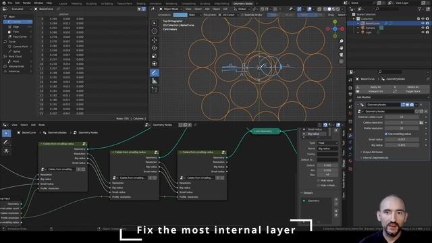The width and height of the screenshot is (432, 243).
Task: Collapse the Collection in outliner
Action: pos(354,19)
